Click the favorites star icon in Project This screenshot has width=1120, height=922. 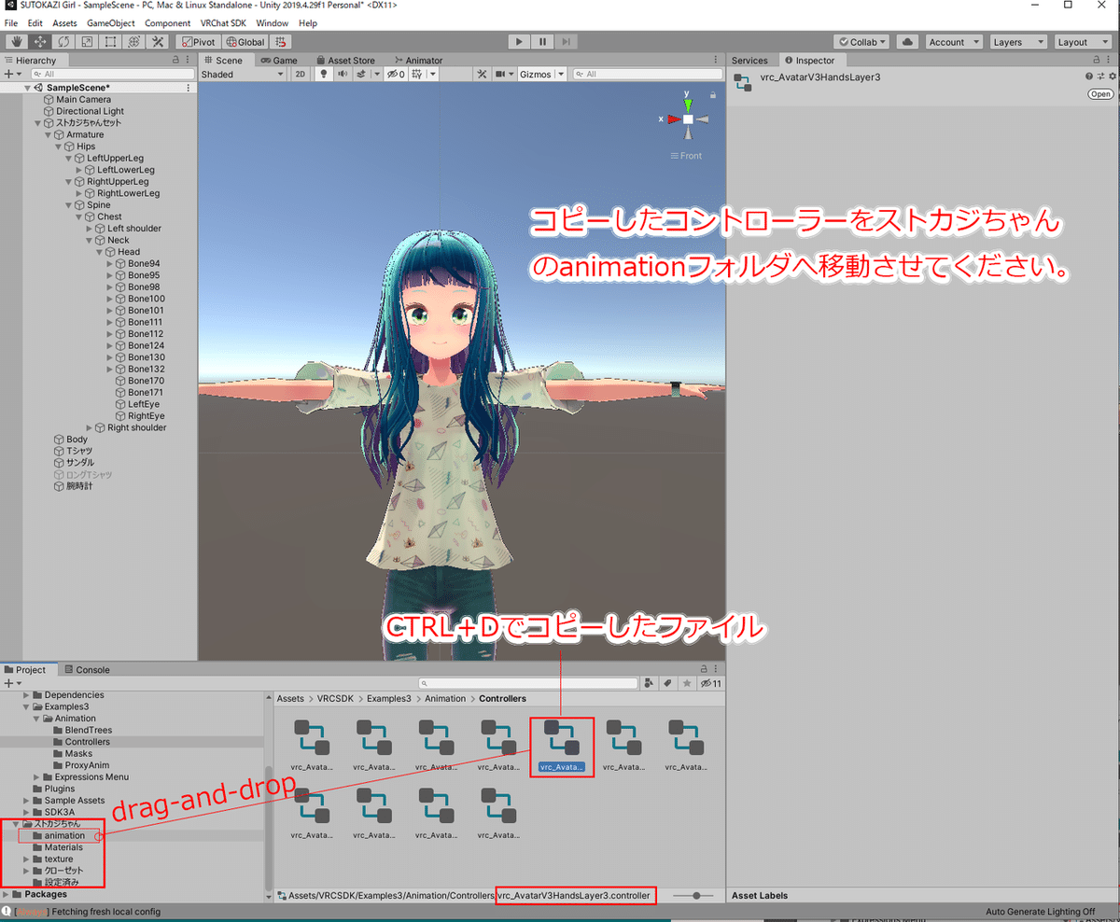tap(687, 683)
